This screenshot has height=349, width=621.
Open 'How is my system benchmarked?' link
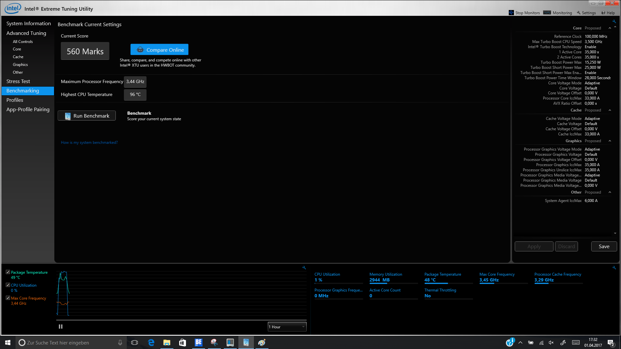[x=89, y=143]
